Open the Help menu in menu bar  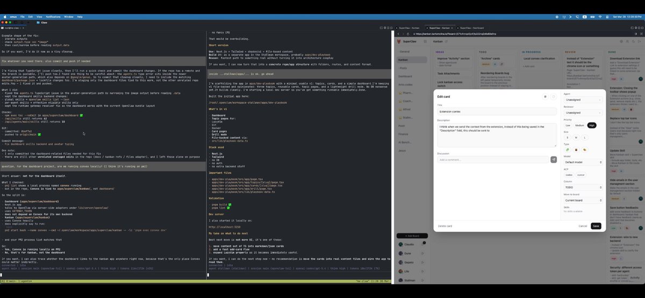[80, 17]
